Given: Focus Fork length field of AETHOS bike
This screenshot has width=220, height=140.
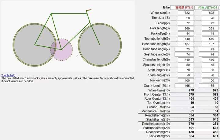Looking at the screenshot, I should [x=210, y=28].
